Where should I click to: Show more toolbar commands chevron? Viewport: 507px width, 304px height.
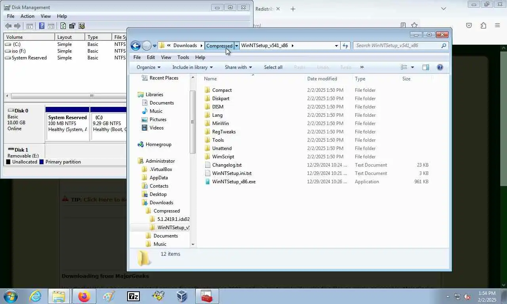point(362,67)
